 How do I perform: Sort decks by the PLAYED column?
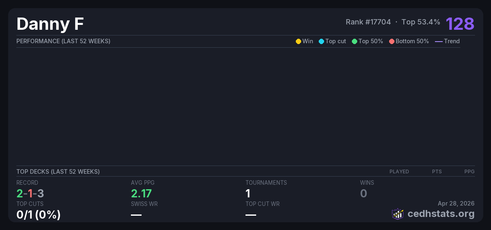(x=399, y=172)
